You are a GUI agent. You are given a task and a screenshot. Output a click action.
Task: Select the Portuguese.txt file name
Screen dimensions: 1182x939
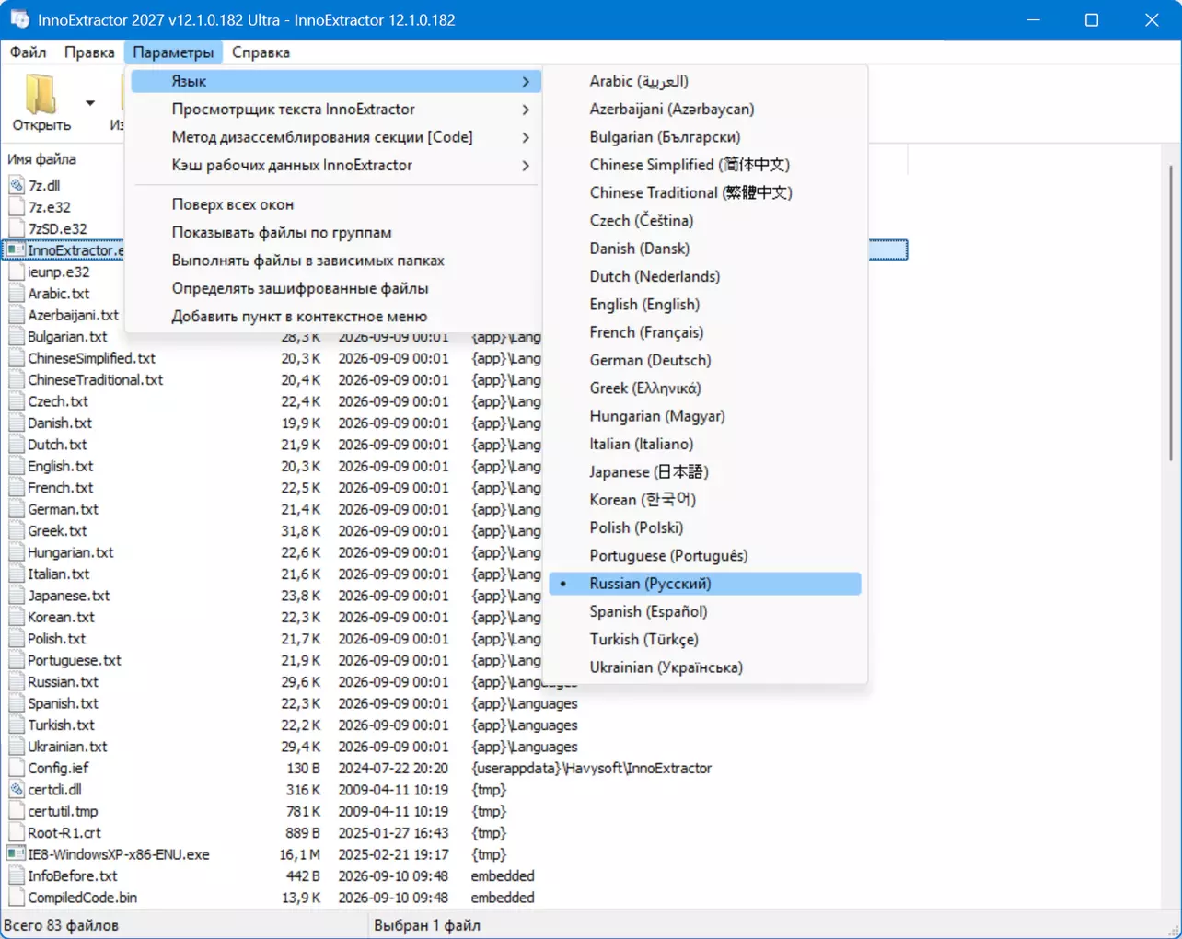point(75,660)
